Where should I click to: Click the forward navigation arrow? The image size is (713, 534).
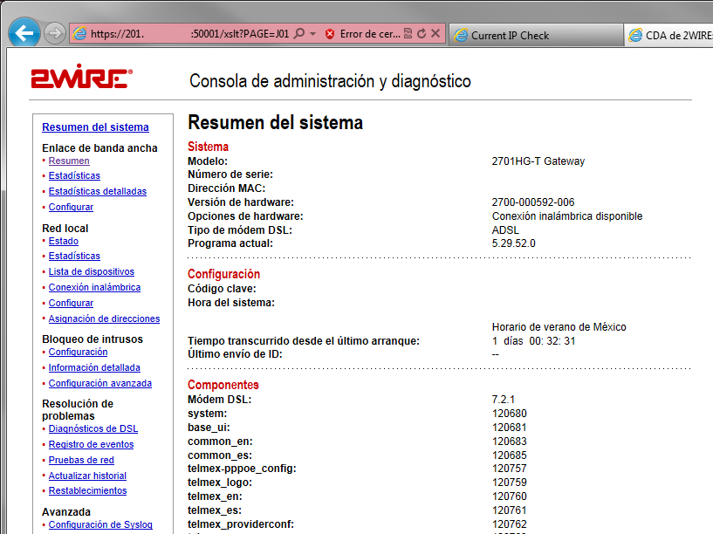52,32
